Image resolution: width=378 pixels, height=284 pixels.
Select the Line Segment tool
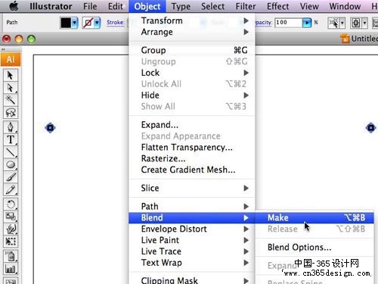click(x=11, y=152)
